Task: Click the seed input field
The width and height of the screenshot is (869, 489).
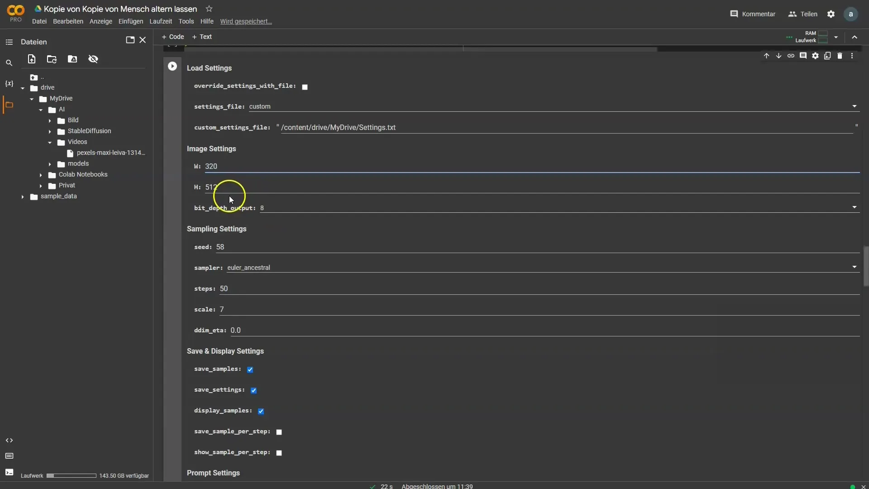Action: click(x=538, y=247)
